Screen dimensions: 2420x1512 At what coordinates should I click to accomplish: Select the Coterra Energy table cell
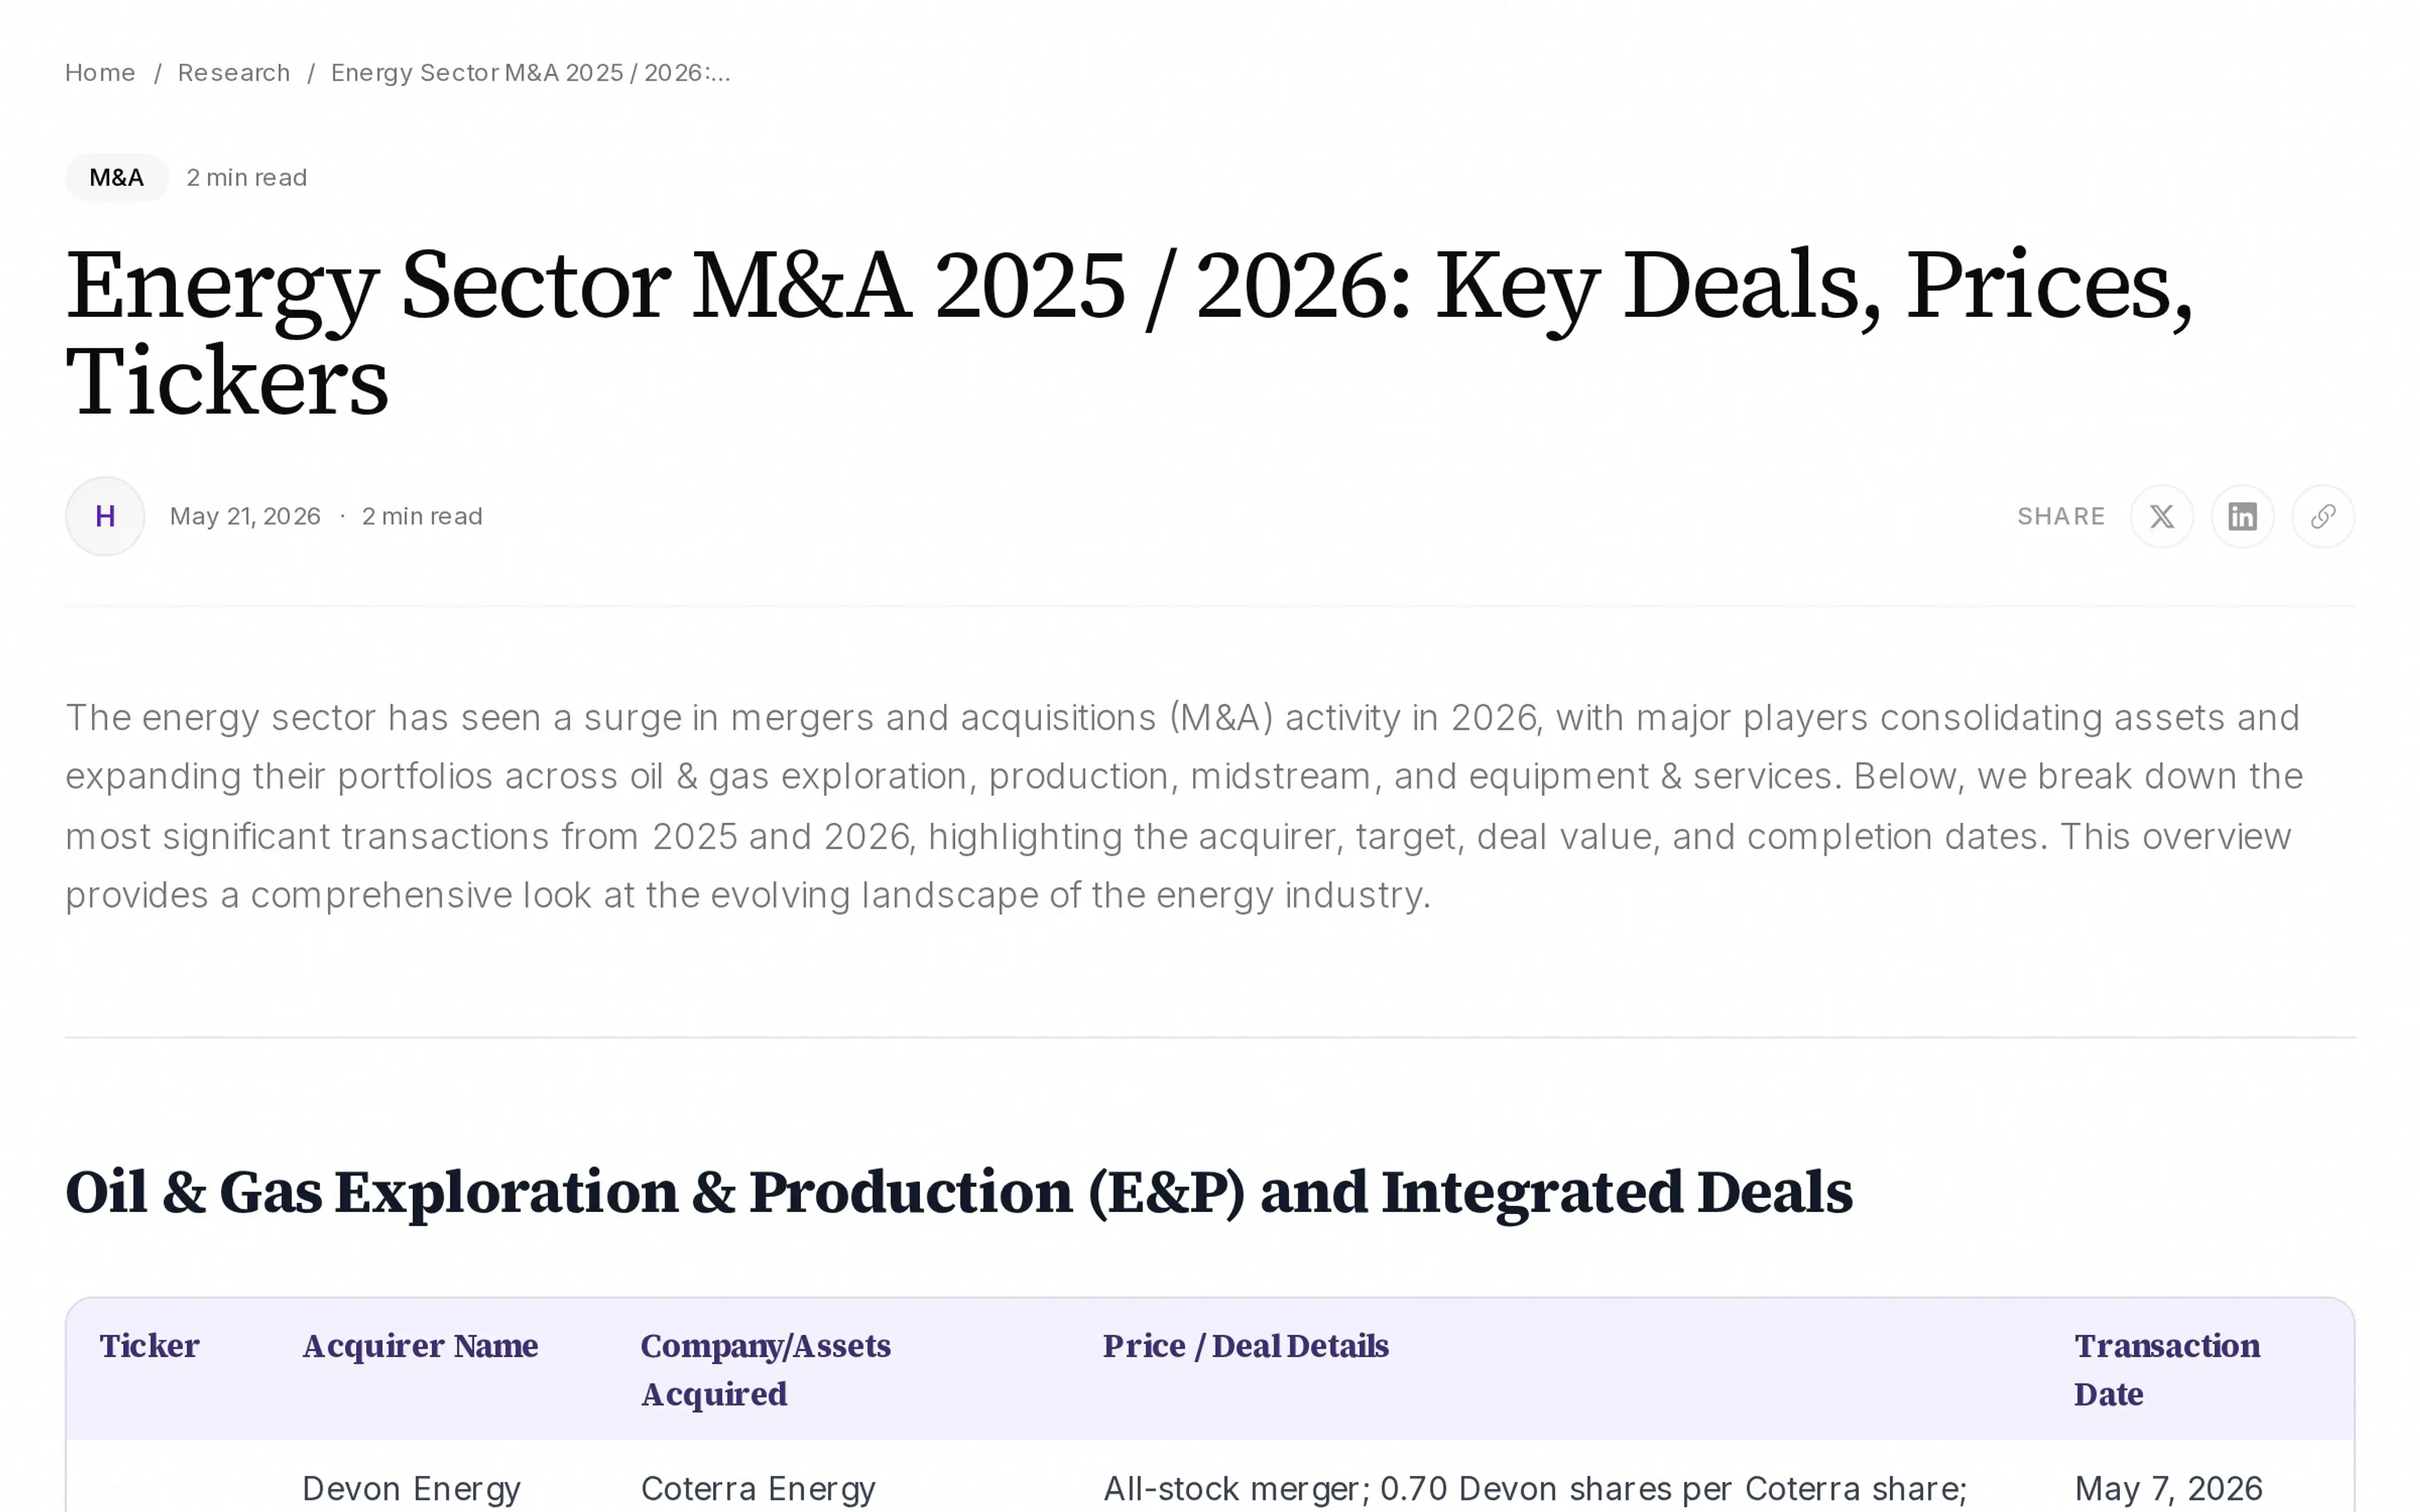[759, 1489]
